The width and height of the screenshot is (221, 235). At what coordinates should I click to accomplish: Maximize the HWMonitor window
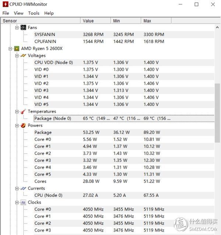coord(196,4)
